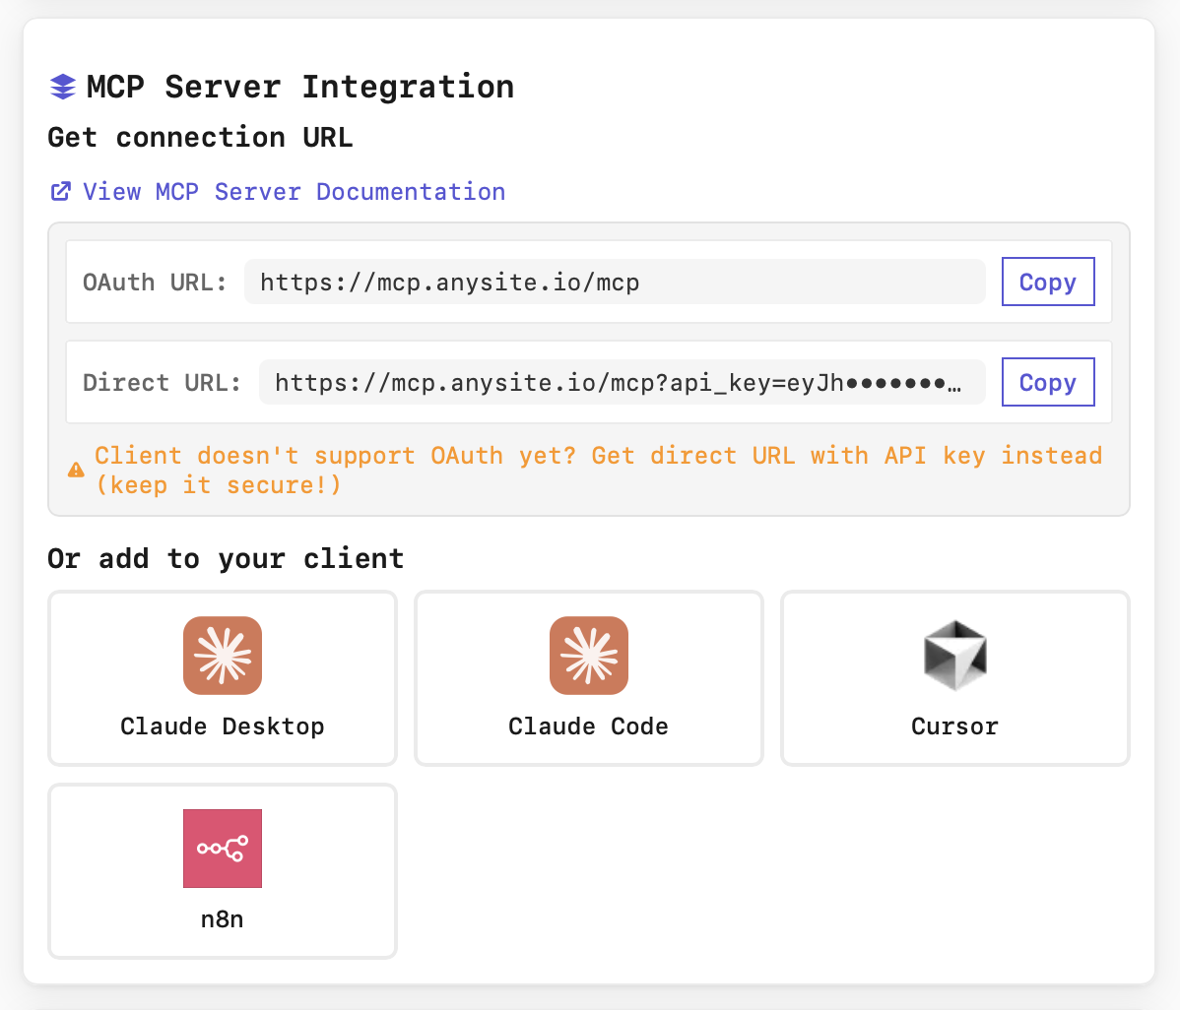Click the Claude starburst icon in Claude Desktop card

[x=222, y=655]
